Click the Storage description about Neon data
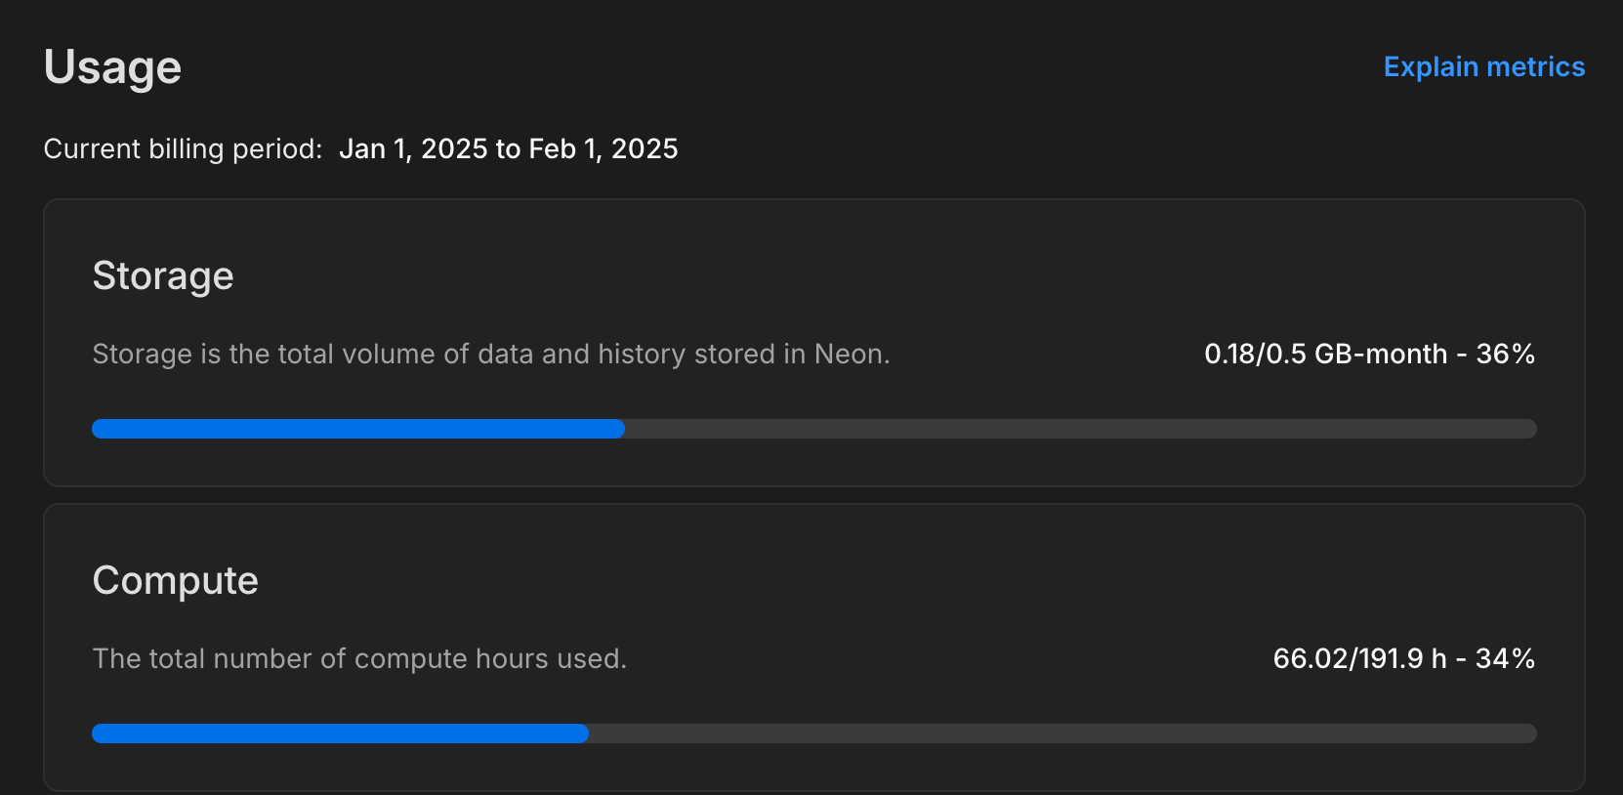Image resolution: width=1623 pixels, height=795 pixels. (x=490, y=354)
